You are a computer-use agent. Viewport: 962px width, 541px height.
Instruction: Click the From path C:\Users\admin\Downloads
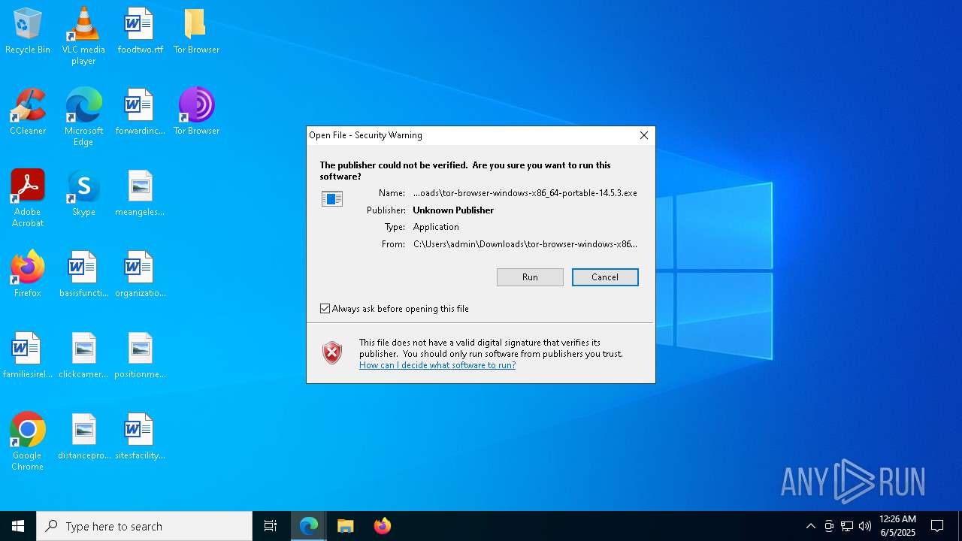coord(525,244)
